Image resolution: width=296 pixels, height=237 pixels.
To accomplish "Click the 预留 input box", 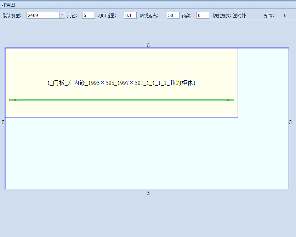I will coord(203,15).
